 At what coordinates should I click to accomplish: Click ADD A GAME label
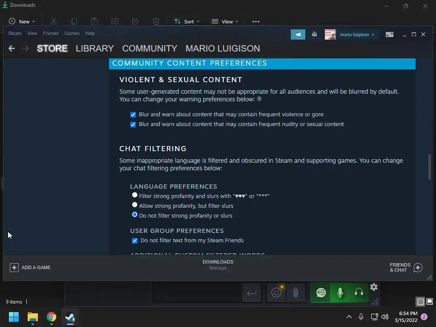pyautogui.click(x=36, y=267)
